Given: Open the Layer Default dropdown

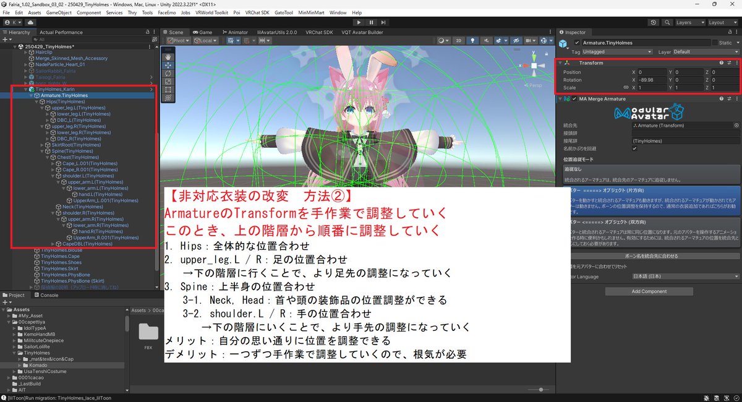Looking at the screenshot, I should coord(706,52).
